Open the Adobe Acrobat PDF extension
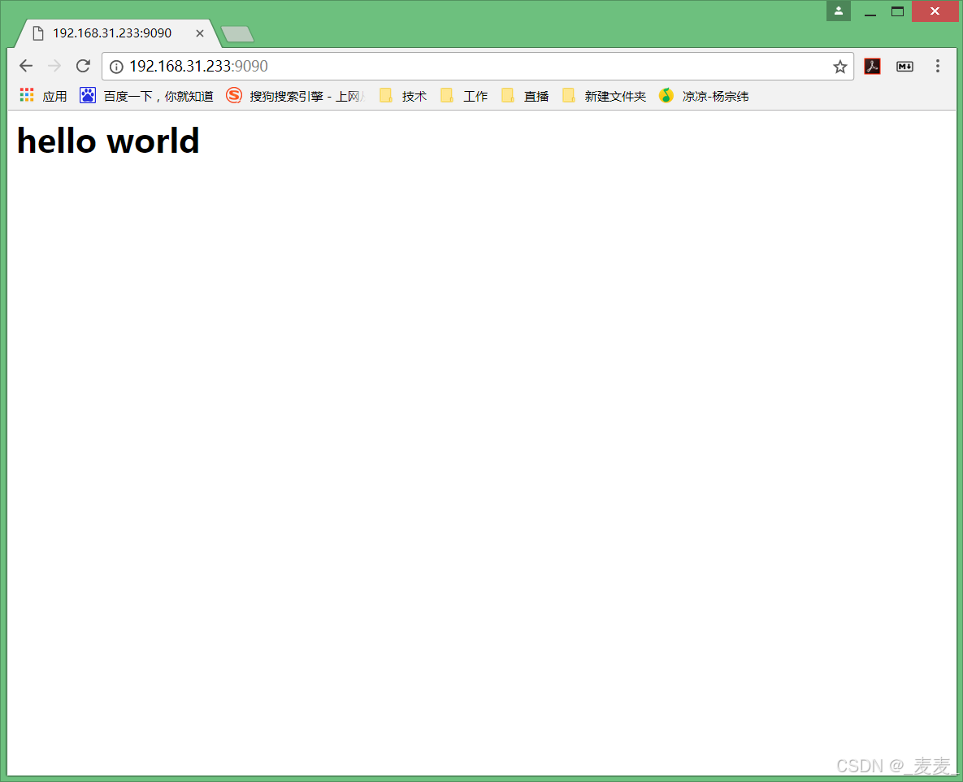The image size is (963, 782). point(872,67)
